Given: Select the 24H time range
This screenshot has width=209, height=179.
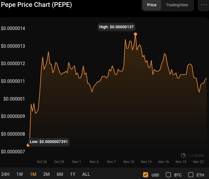Looking at the screenshot, I should tap(5, 174).
